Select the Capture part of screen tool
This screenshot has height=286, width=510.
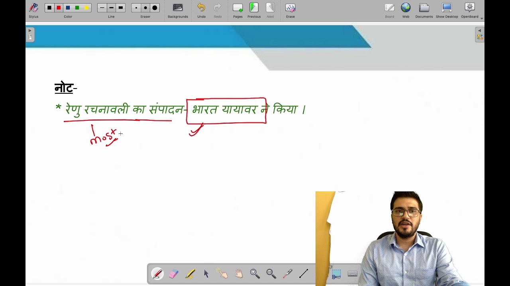coord(336,274)
